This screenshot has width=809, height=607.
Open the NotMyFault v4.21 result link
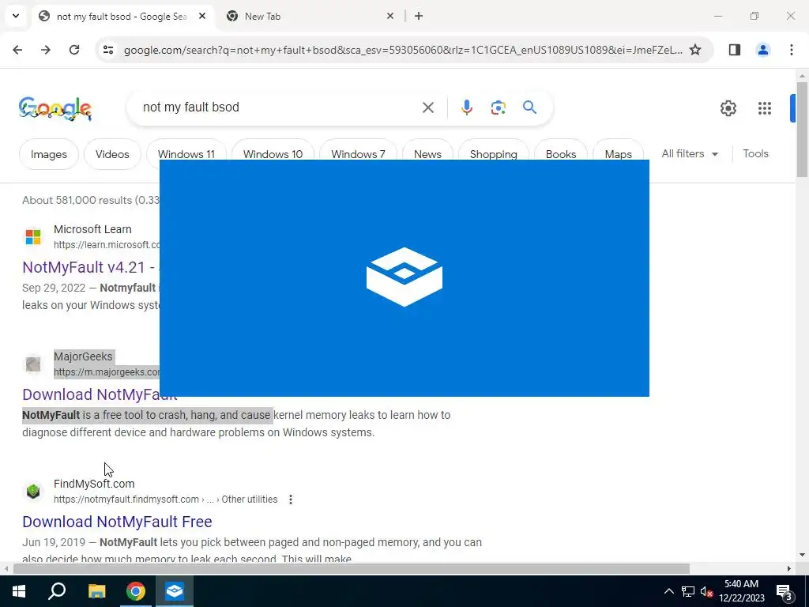point(90,267)
